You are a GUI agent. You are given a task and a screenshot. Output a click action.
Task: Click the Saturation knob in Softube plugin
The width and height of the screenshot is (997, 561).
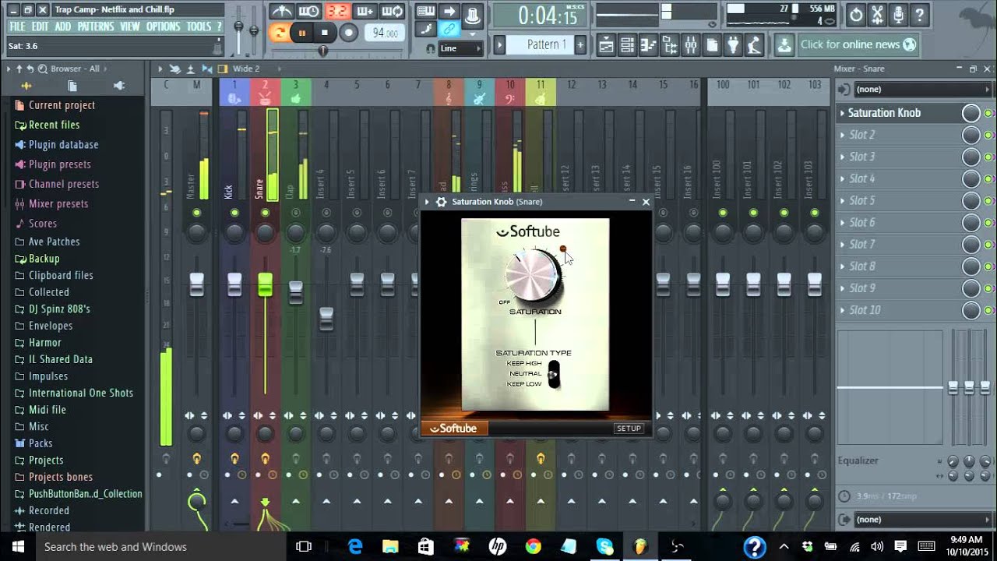pyautogui.click(x=533, y=275)
